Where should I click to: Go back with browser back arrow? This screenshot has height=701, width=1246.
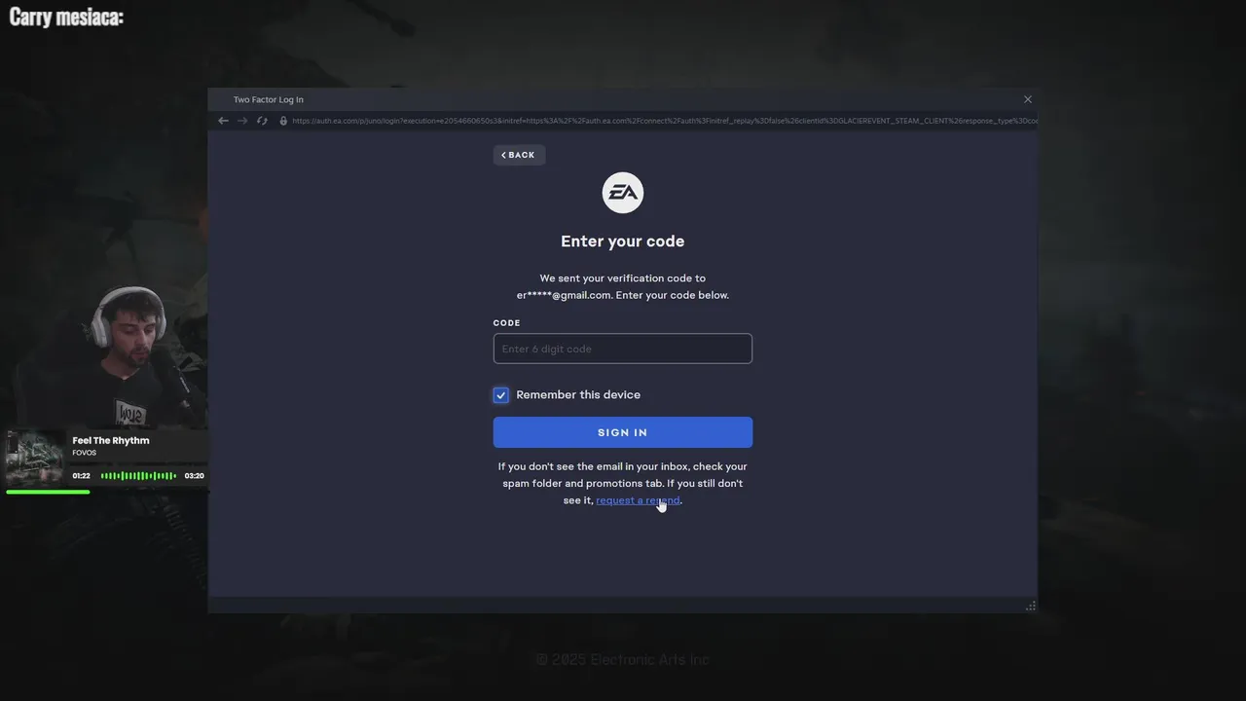(x=223, y=121)
